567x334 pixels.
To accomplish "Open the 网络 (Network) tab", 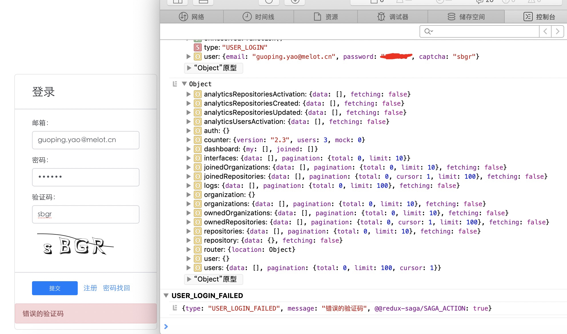I will 191,17.
